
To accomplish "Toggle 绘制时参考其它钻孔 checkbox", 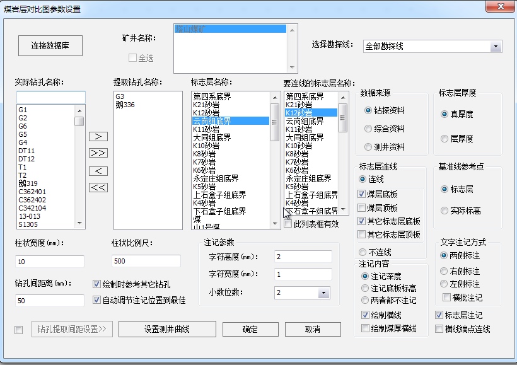I will pyautogui.click(x=97, y=284).
